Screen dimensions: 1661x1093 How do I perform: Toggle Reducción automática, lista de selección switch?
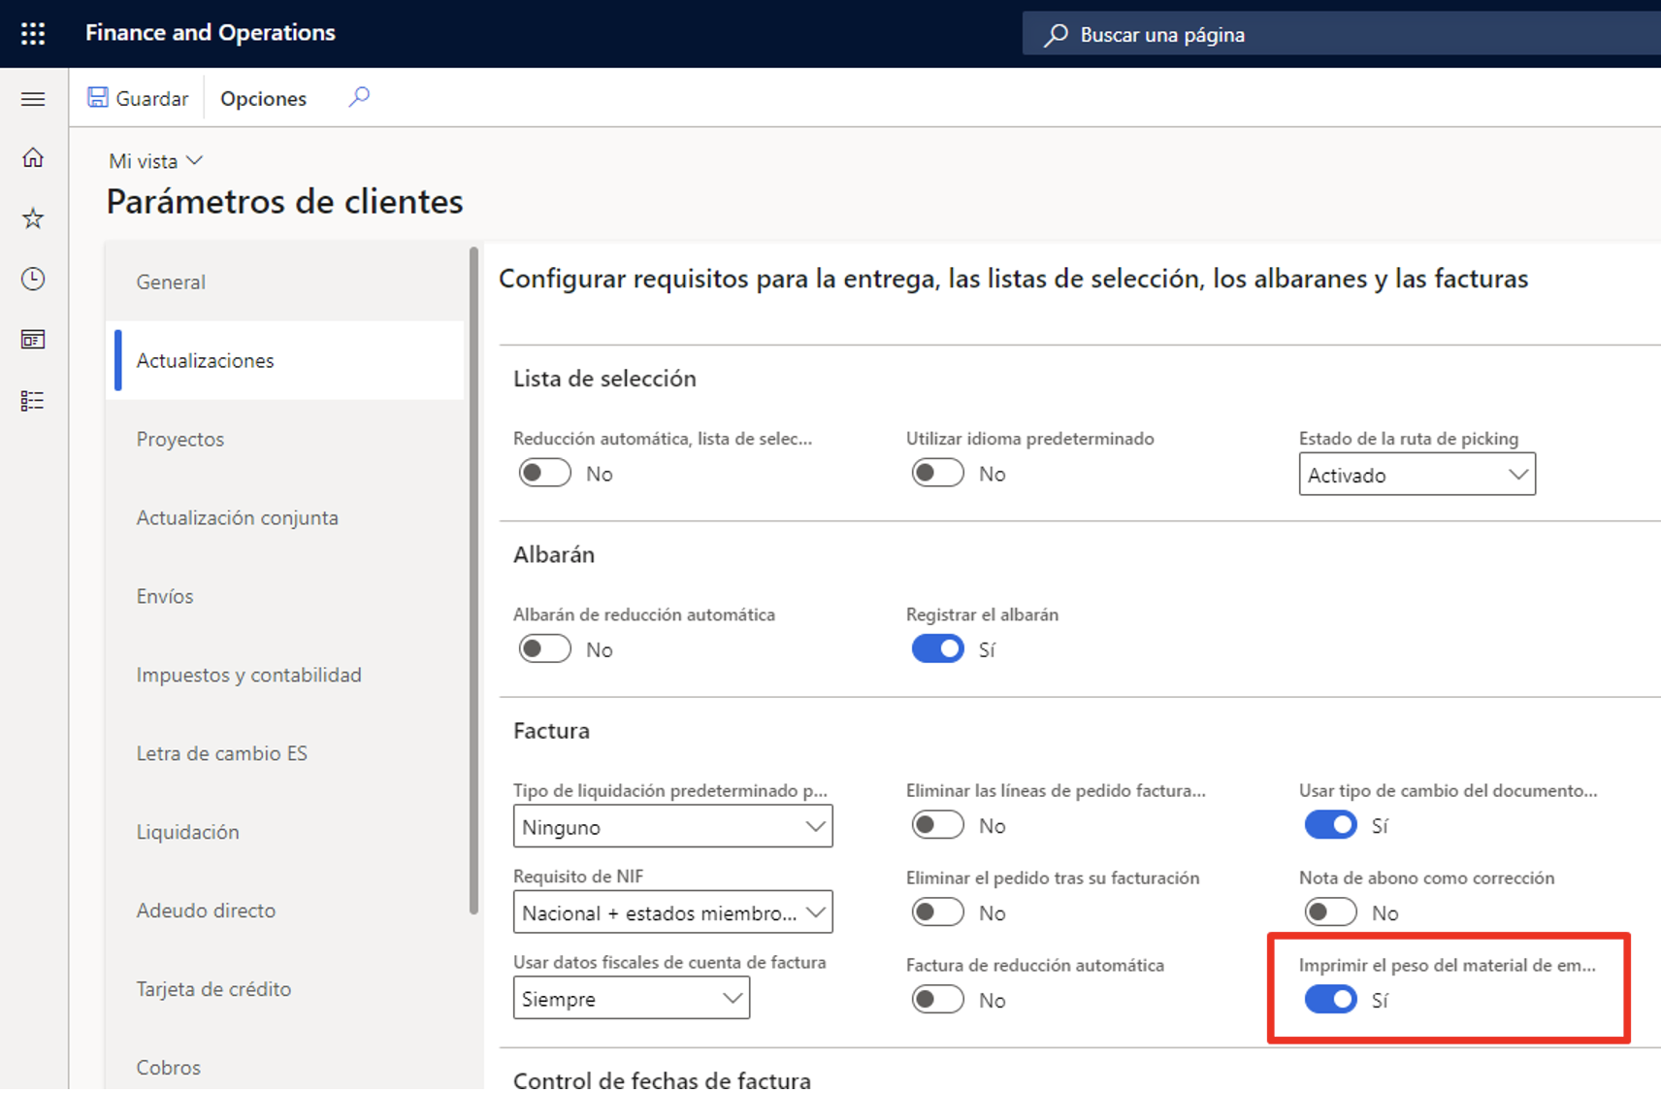pyautogui.click(x=544, y=473)
